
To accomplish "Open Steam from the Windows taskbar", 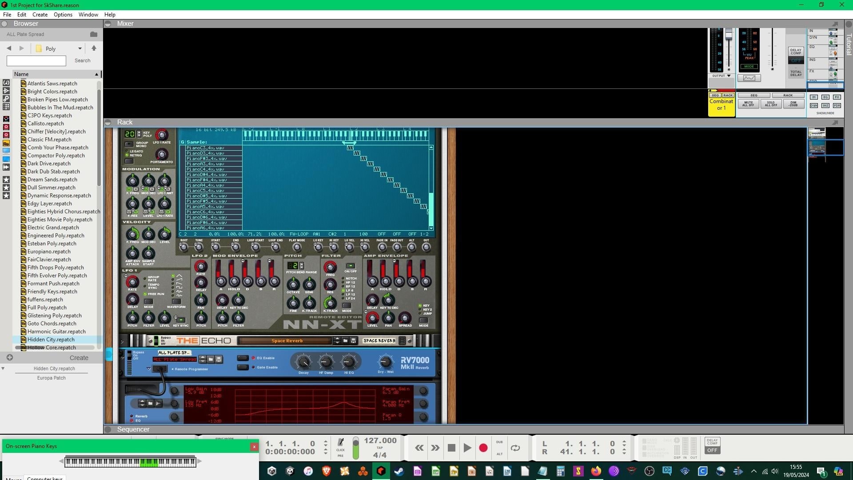I will pyautogui.click(x=399, y=471).
